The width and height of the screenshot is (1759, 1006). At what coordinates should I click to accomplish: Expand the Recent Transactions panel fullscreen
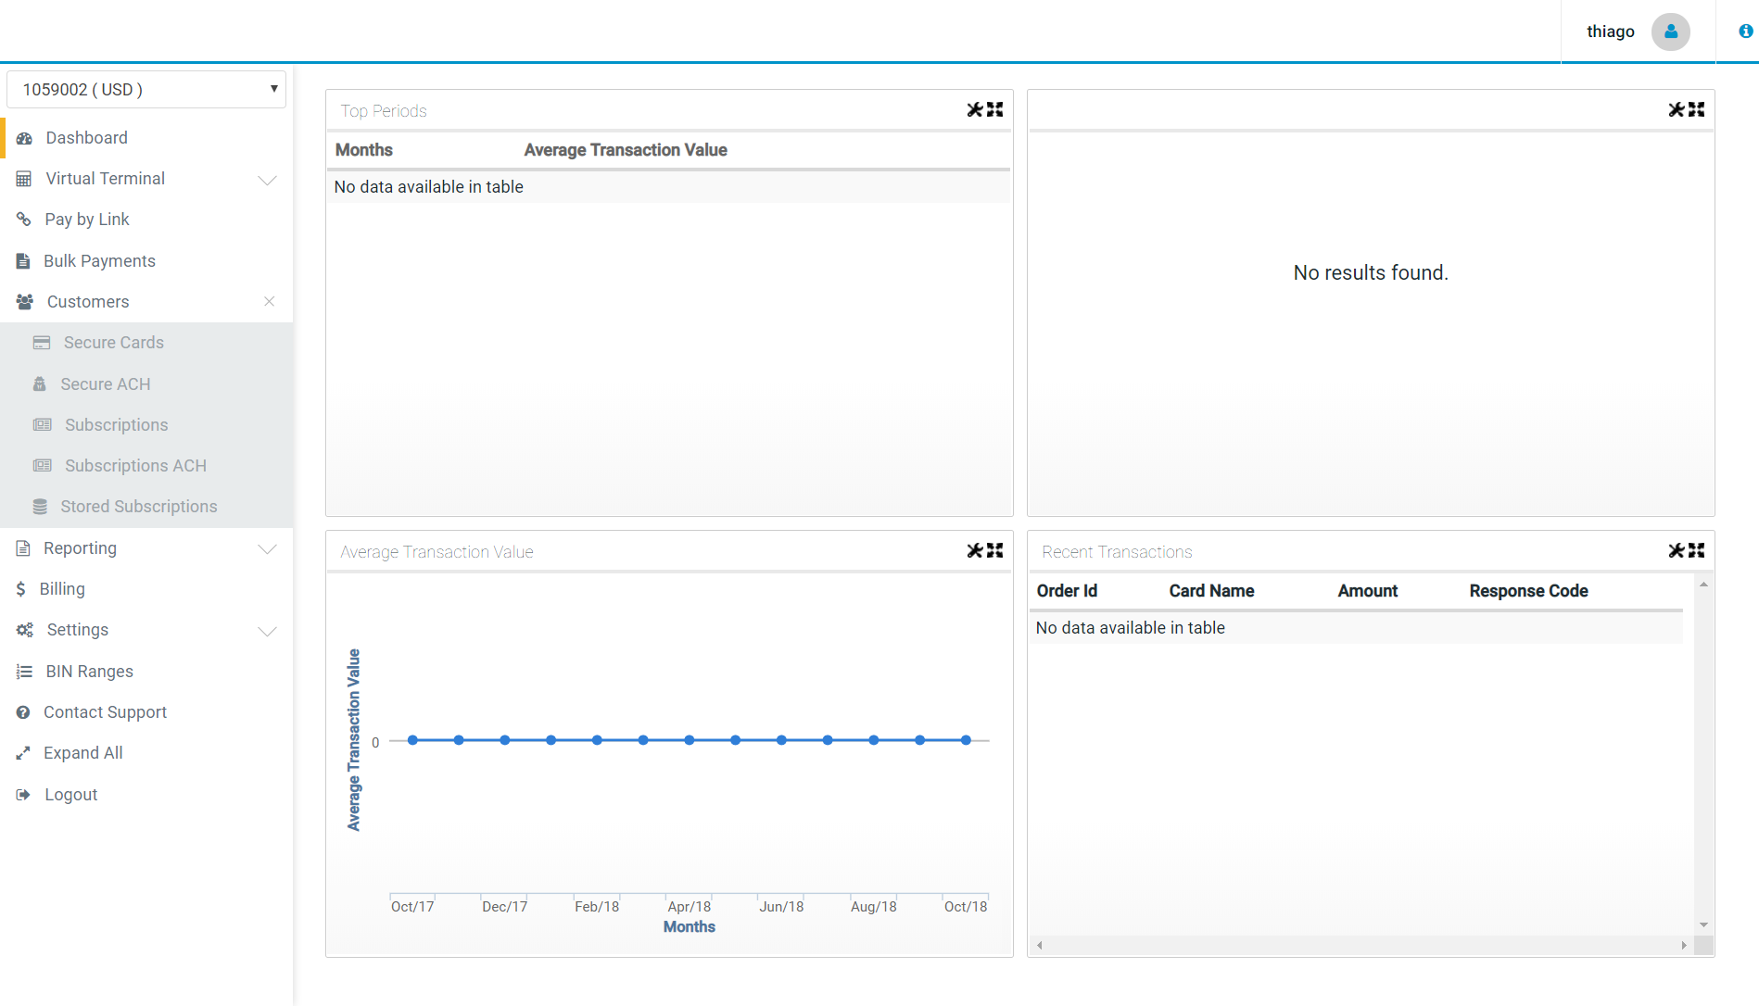[1697, 551]
